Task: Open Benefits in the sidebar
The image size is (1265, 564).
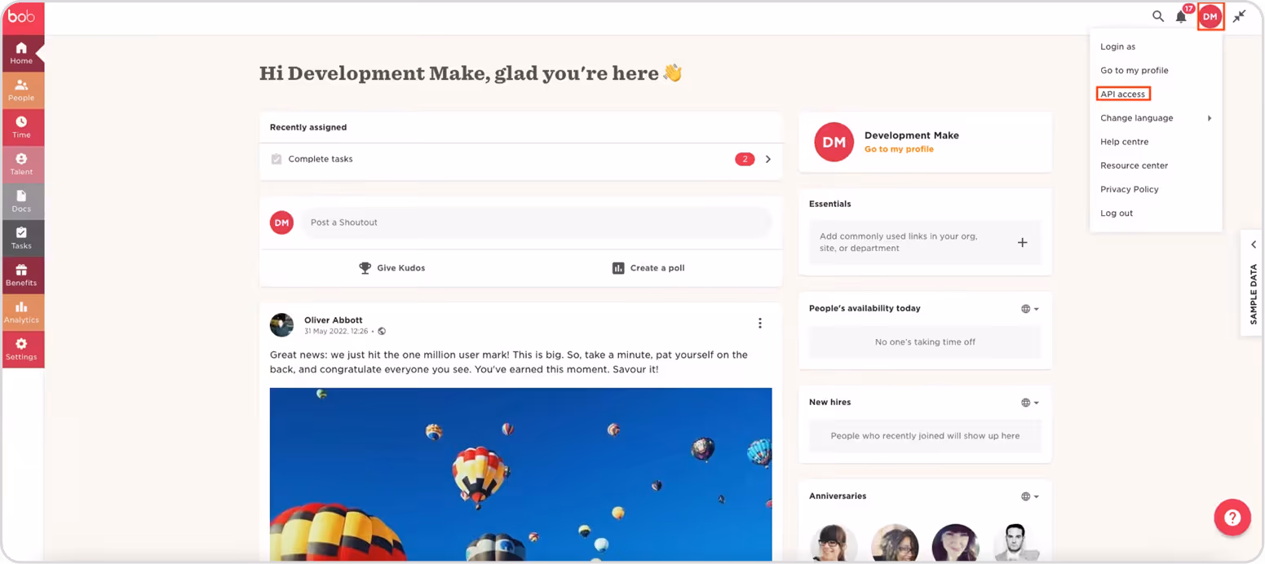Action: point(22,275)
